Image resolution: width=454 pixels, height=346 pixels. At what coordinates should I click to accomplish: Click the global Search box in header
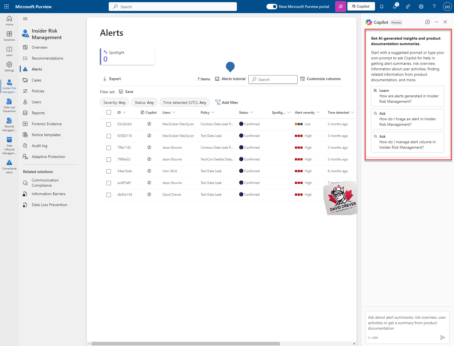tap(173, 7)
